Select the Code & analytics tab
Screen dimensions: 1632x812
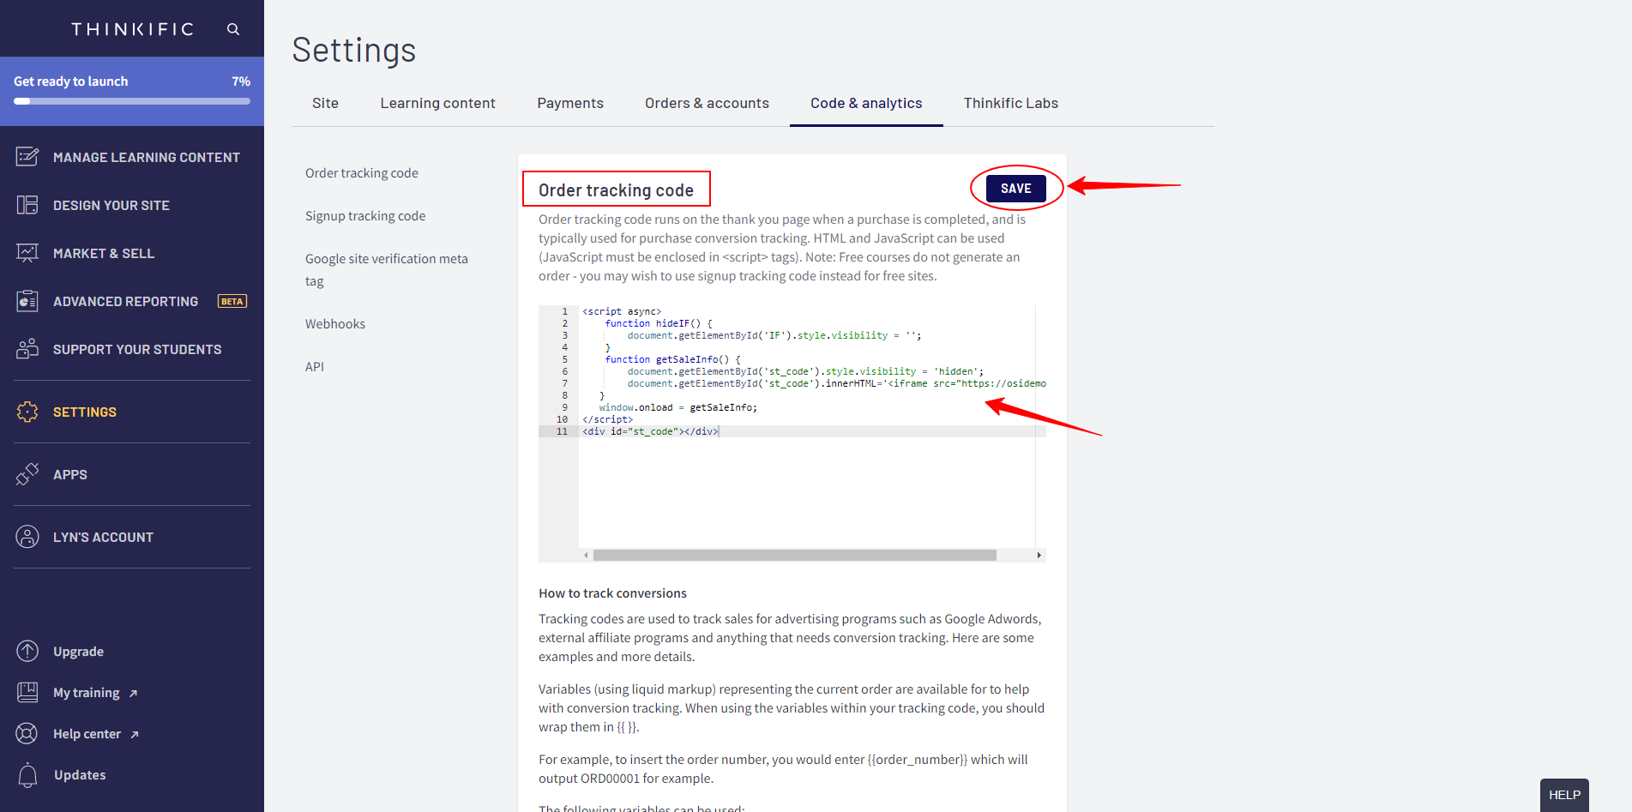coord(866,103)
